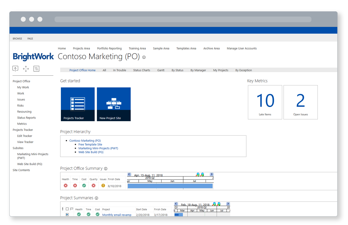Open the Projects Tracker tile
348x225 pixels.
click(78, 104)
